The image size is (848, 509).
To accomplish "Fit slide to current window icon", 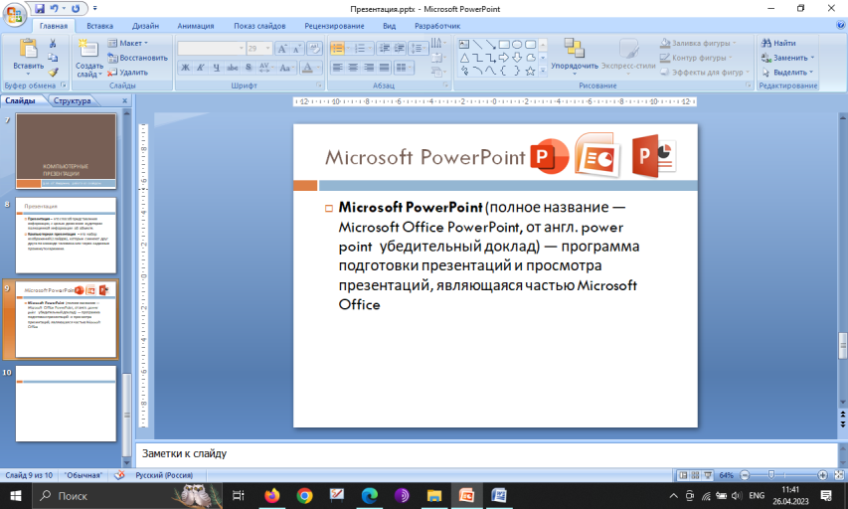I will [x=839, y=475].
